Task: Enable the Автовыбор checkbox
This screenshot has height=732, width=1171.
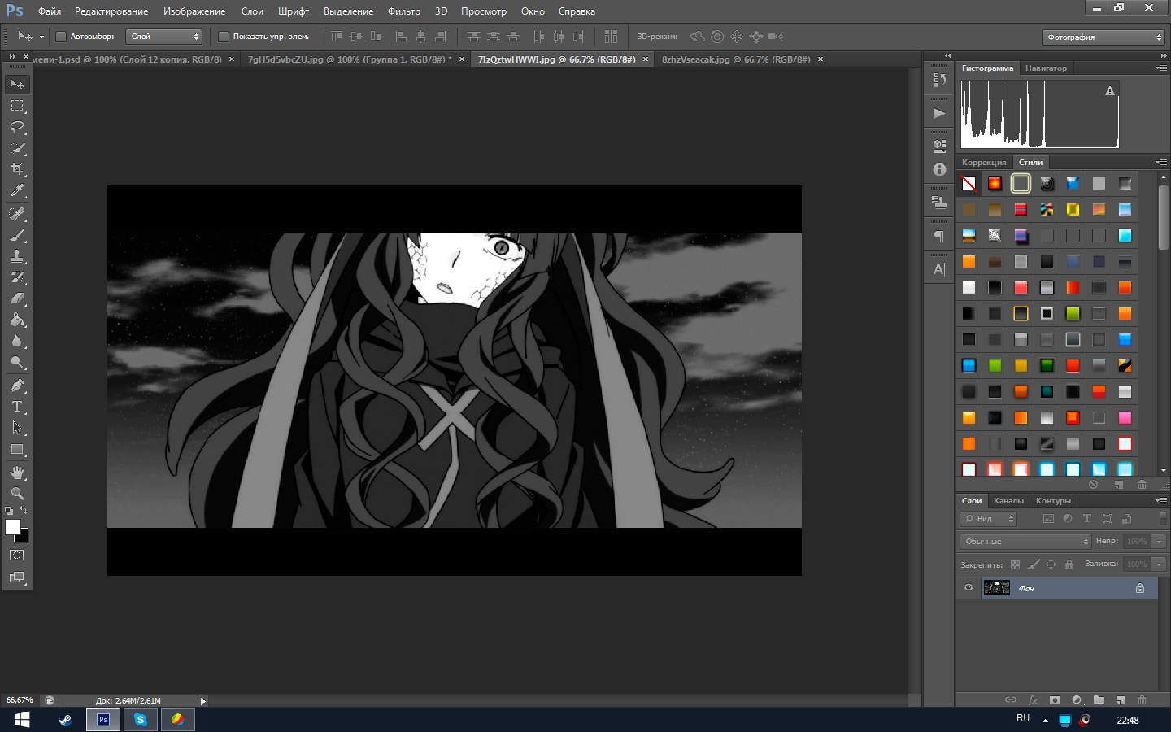Action: click(x=61, y=37)
